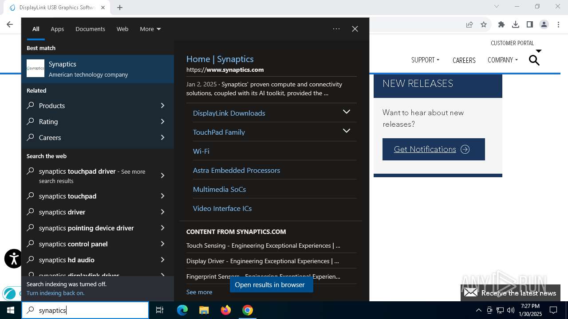
Task: Click the Get Notifications button
Action: click(434, 149)
